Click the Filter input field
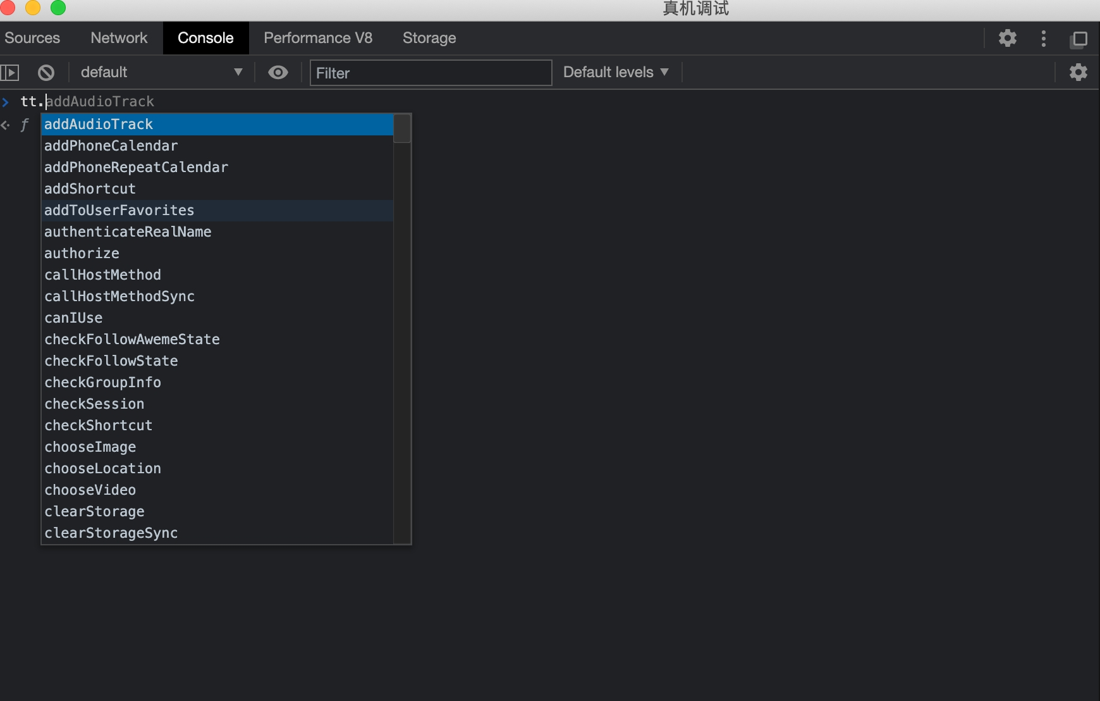Image resolution: width=1100 pixels, height=701 pixels. pyautogui.click(x=431, y=73)
